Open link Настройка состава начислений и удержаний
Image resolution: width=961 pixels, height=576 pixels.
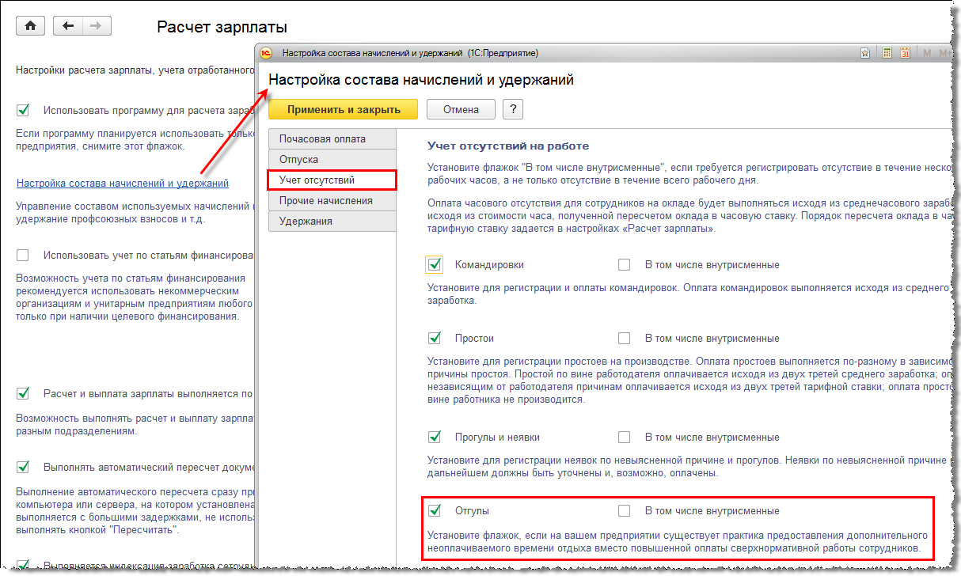coord(123,183)
